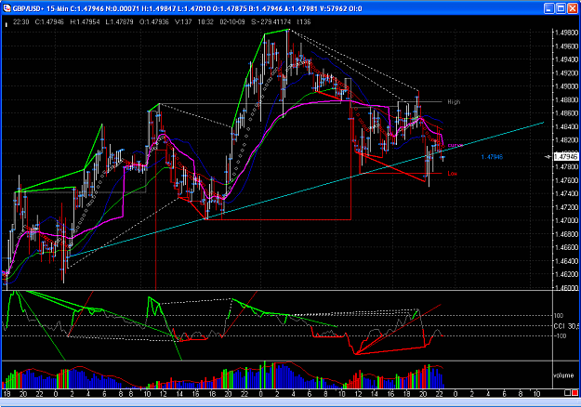Viewport: 581px width, 407px height.
Task: Minimize the GBP/USD chart window
Action: (x=549, y=8)
